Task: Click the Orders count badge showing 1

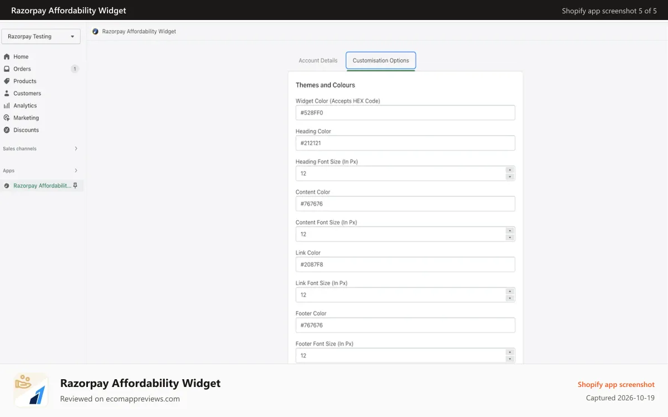Action: coord(75,69)
